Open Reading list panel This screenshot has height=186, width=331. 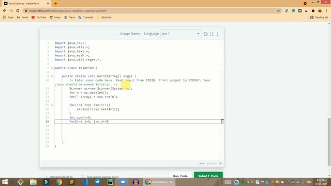click(319, 17)
